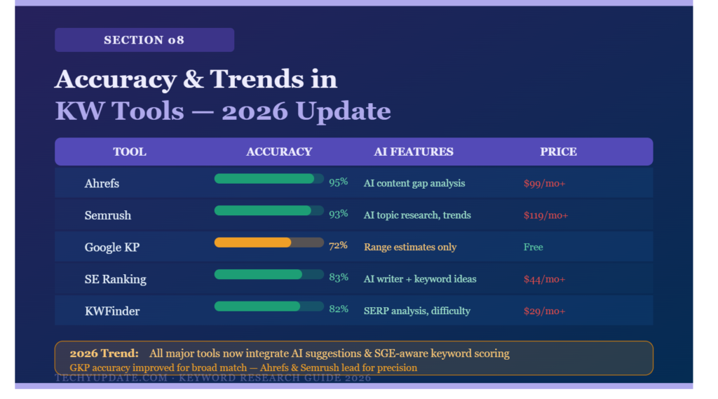718x399 pixels.
Task: Select the $99/mo+ price
Action: point(544,183)
